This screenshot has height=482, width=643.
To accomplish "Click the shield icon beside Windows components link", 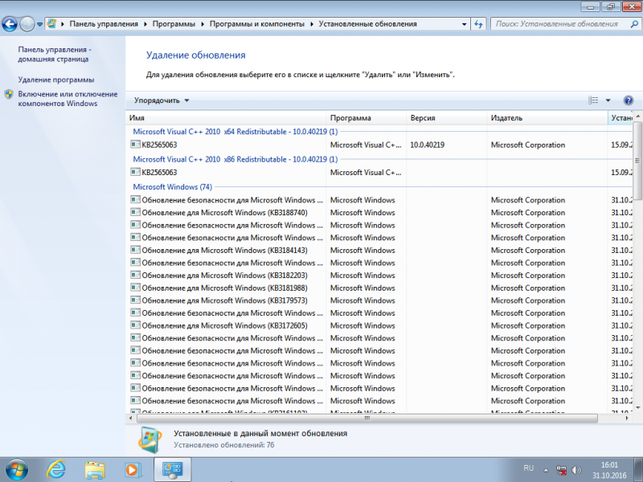I will pyautogui.click(x=9, y=95).
